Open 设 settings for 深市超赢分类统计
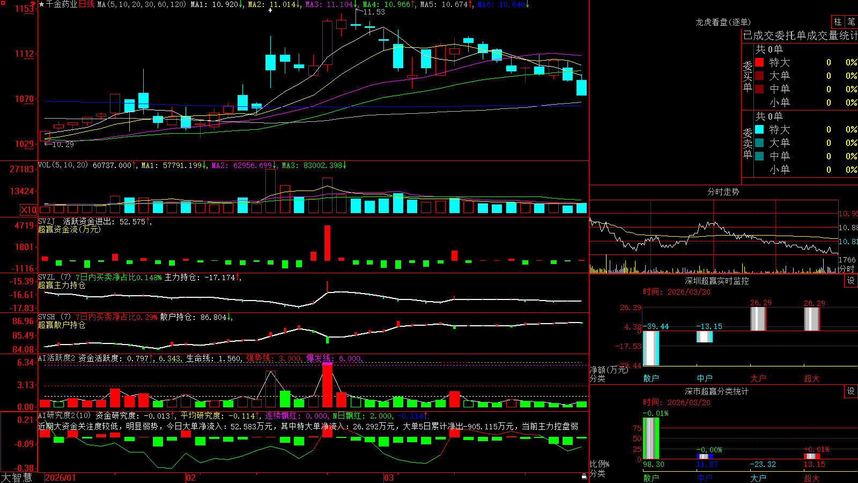The width and height of the screenshot is (858, 483). point(851,391)
